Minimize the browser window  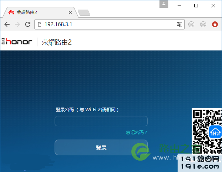coord(179,6)
